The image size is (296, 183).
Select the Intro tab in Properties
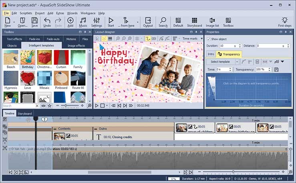(x=211, y=54)
